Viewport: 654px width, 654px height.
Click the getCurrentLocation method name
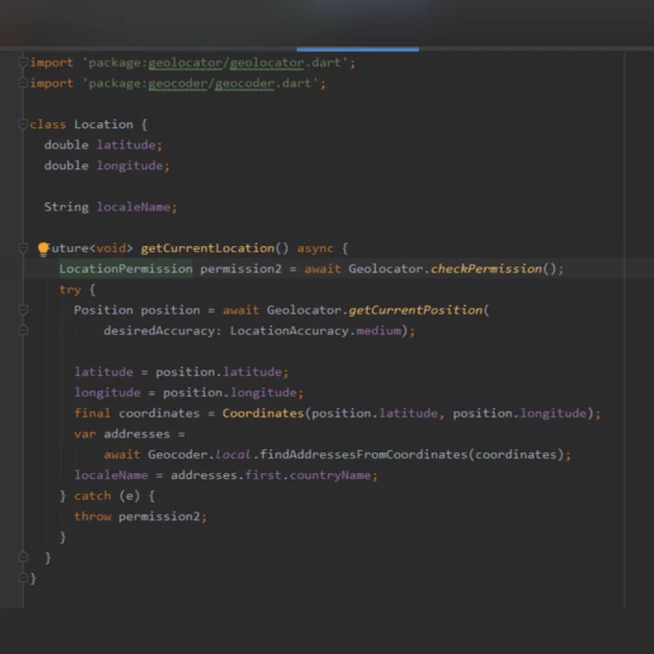pyautogui.click(x=208, y=248)
